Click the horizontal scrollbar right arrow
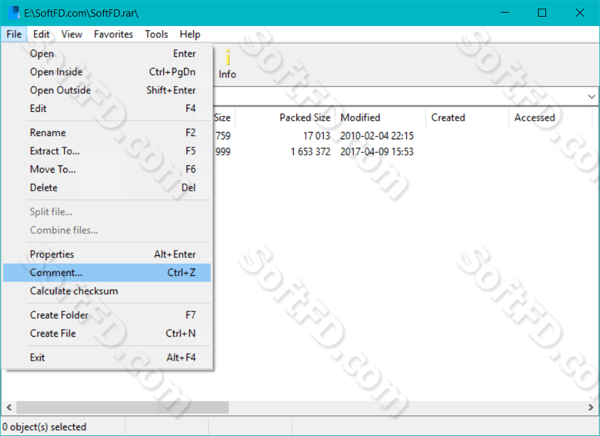This screenshot has height=436, width=600. 591,407
